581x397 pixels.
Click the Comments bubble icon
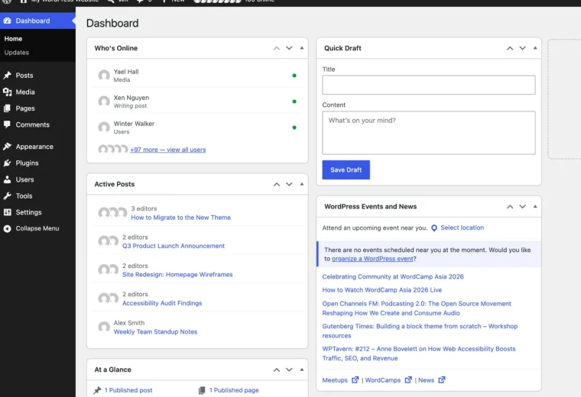[7, 124]
